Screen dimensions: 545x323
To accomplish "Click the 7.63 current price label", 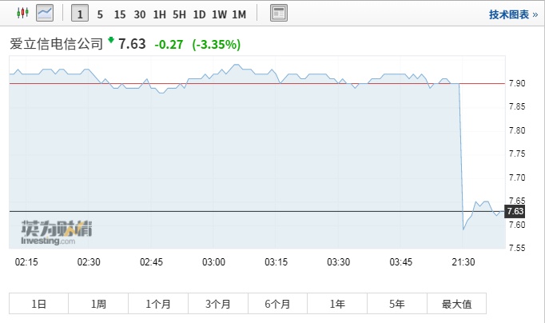I will (515, 211).
